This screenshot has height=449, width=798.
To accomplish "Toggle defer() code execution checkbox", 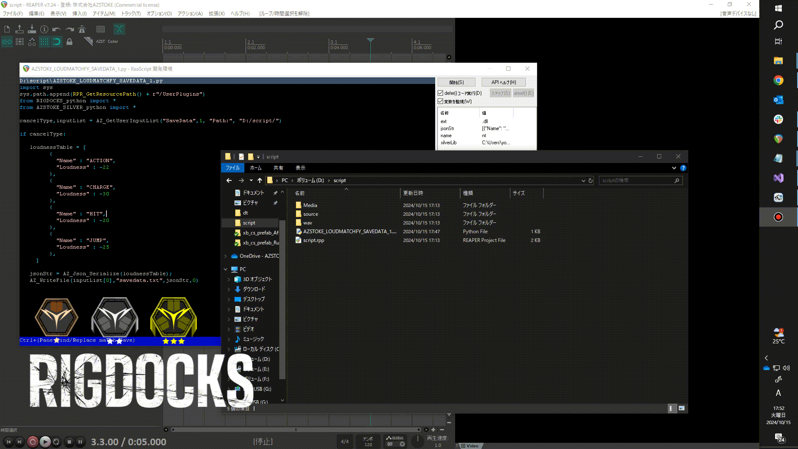I will tap(441, 93).
